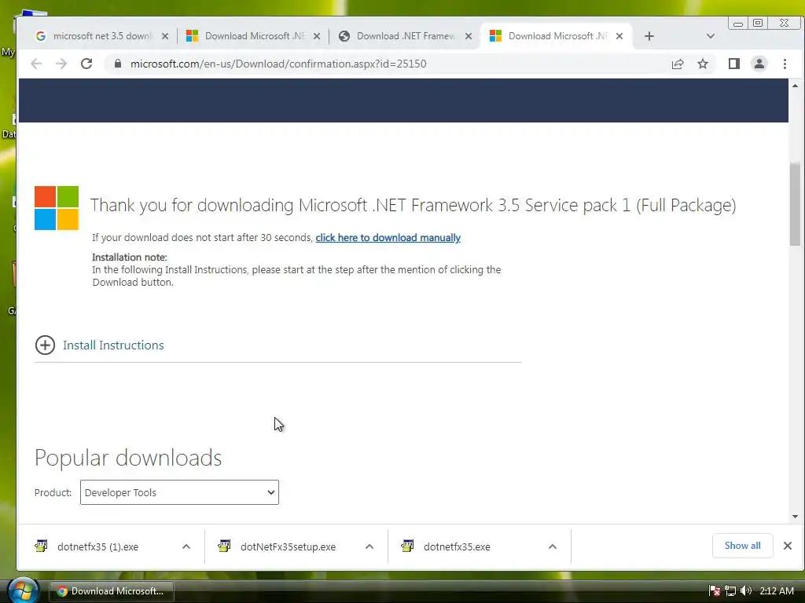
Task: Click the address bar URL
Action: 278,64
